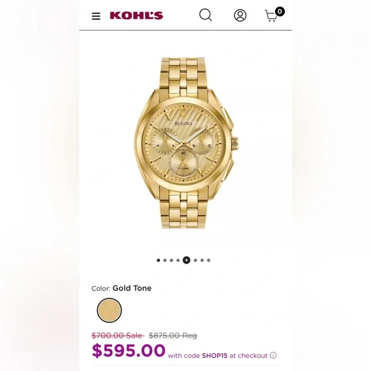
Task: Go to the Kohl's home logo
Action: [136, 15]
